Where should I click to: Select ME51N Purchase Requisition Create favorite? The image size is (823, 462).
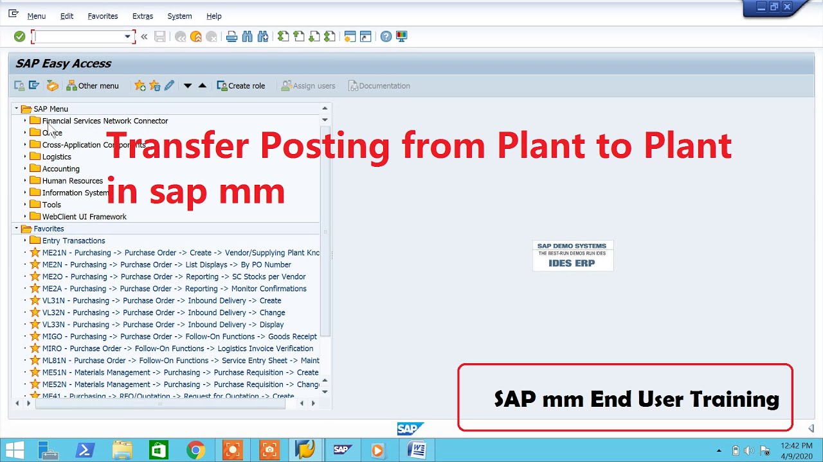pos(180,372)
